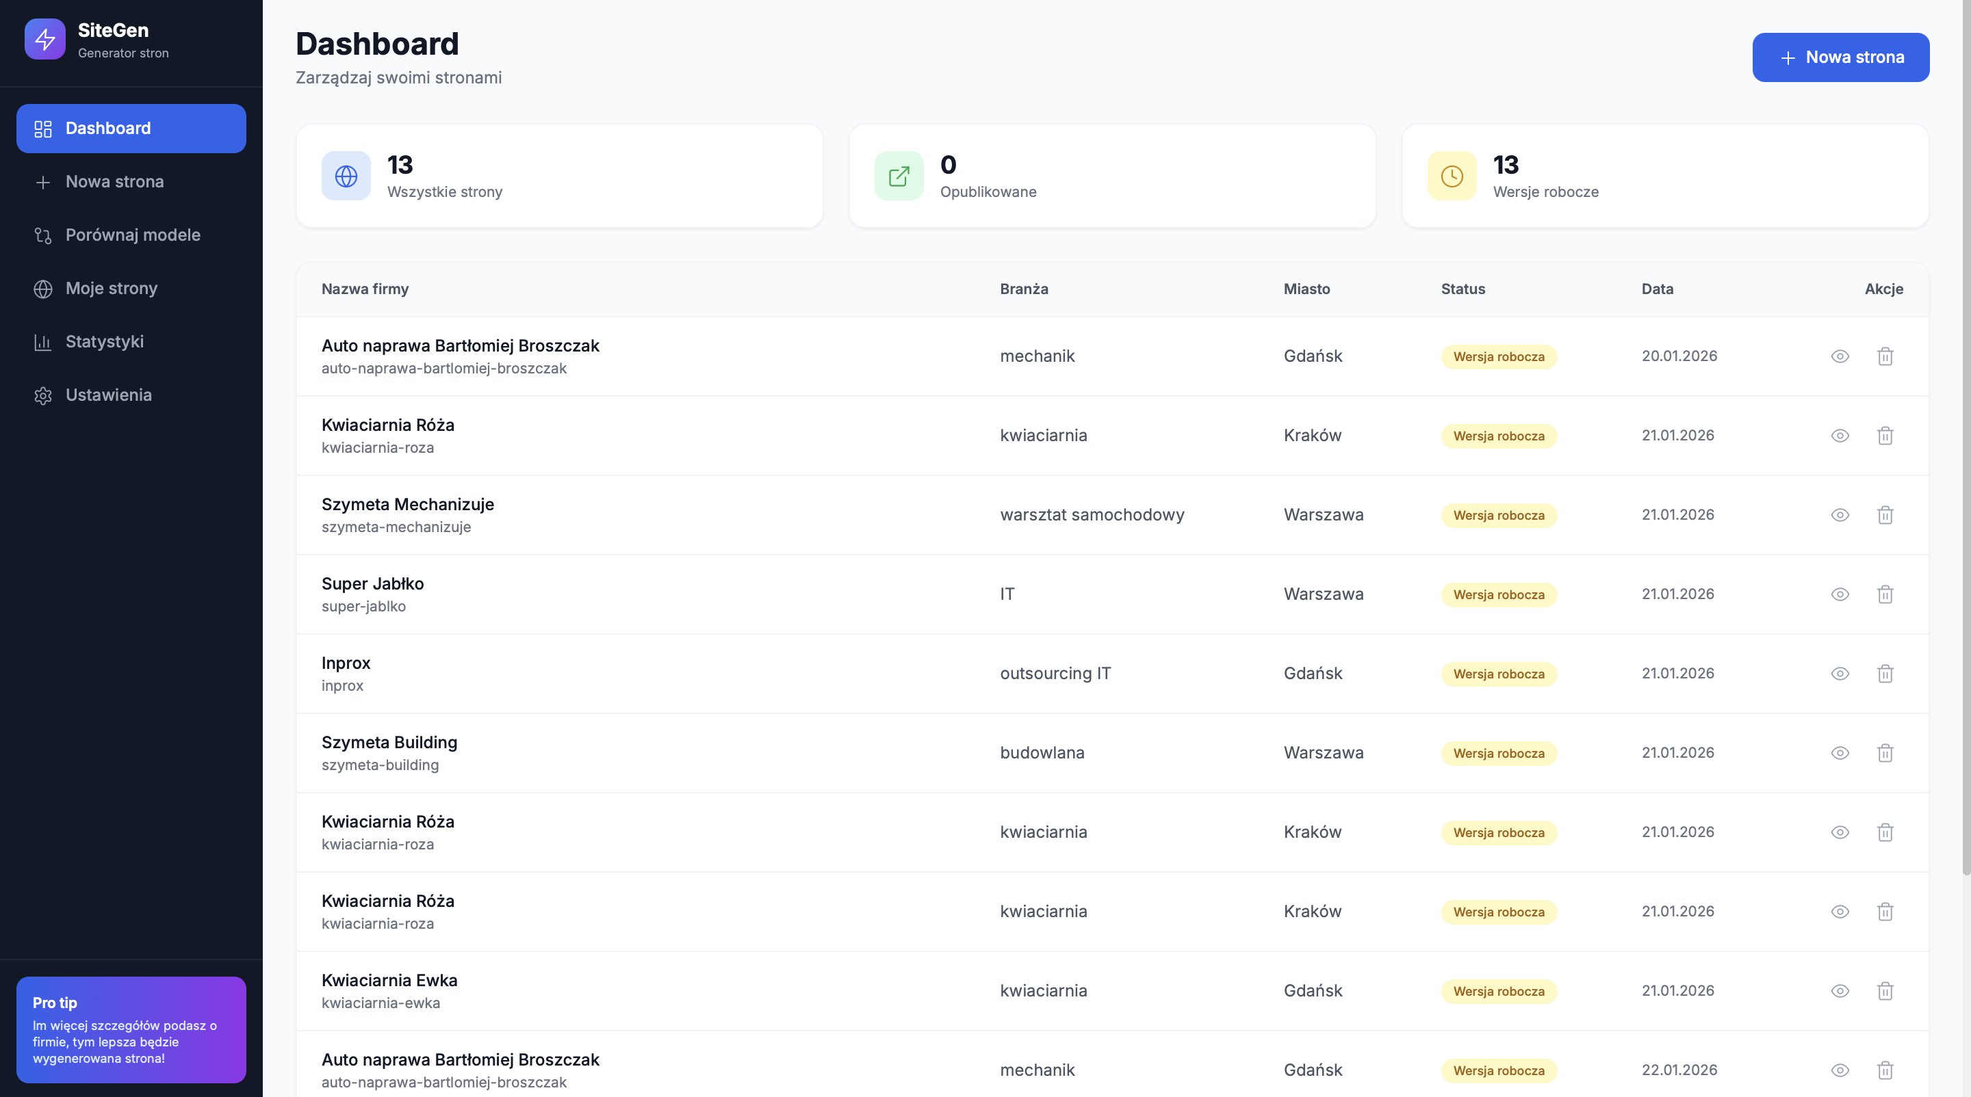This screenshot has width=1971, height=1097.
Task: Click the blue Nowa strona button
Action: (x=1840, y=57)
